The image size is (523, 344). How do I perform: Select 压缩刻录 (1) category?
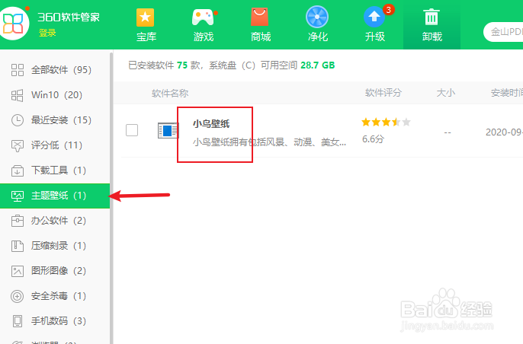[55, 246]
